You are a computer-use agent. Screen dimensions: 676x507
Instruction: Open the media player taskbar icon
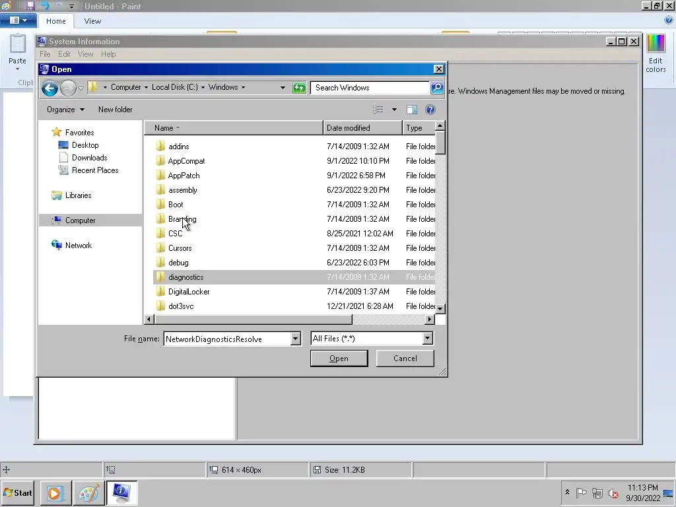tap(55, 492)
